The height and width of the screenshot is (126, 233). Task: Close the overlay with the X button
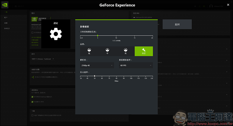pos(228,5)
